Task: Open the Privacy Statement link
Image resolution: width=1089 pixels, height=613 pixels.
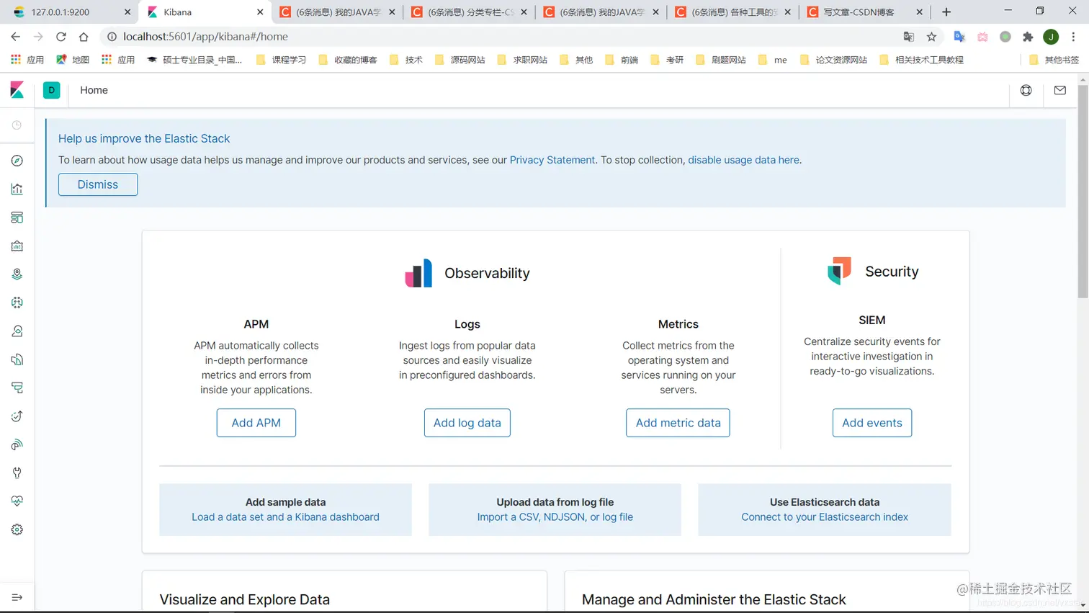Action: (552, 160)
